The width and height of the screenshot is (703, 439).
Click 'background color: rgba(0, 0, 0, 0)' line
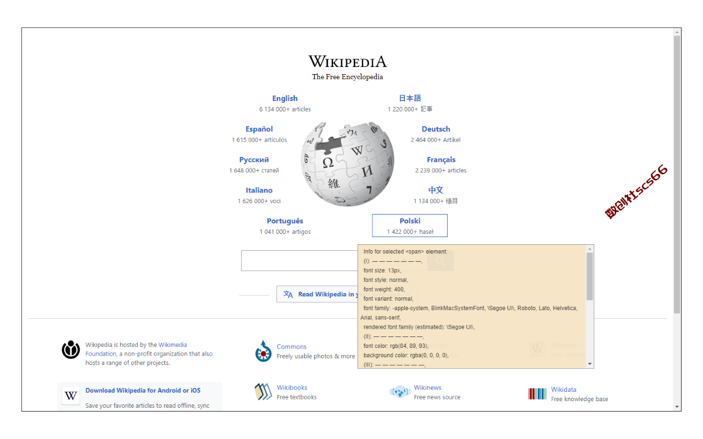406,355
